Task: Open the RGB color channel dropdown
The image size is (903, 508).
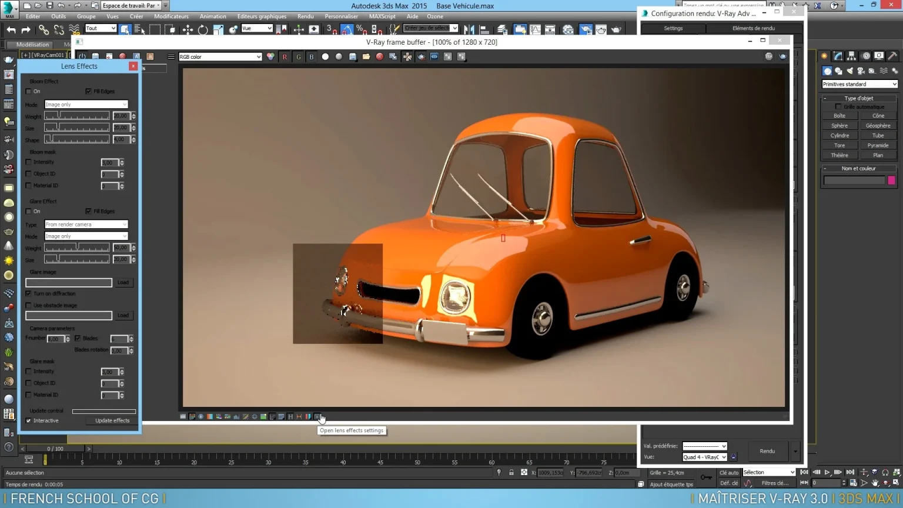Action: pyautogui.click(x=220, y=57)
